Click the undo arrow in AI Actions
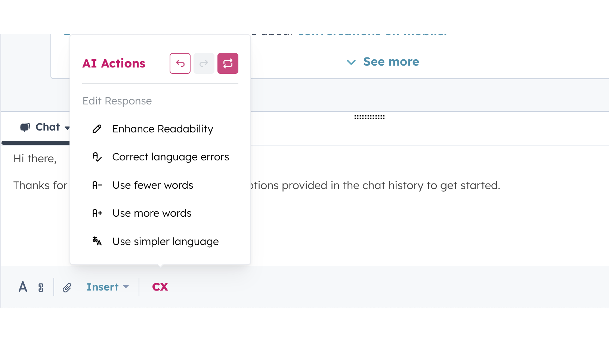This screenshot has width=609, height=342. click(180, 63)
